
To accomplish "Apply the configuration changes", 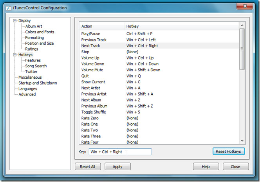I will click(x=117, y=167).
